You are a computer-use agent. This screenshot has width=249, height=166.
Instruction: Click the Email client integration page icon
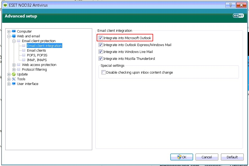(24, 46)
